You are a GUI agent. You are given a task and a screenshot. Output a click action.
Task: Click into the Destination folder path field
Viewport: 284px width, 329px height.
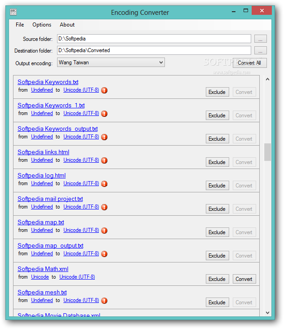point(154,51)
